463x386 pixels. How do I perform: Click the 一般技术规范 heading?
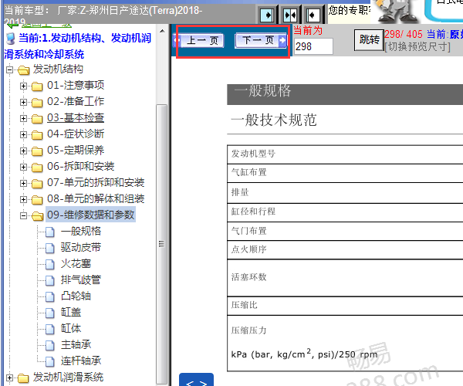274,120
